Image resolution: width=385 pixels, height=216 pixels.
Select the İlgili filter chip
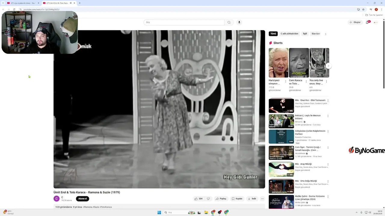pyautogui.click(x=305, y=34)
